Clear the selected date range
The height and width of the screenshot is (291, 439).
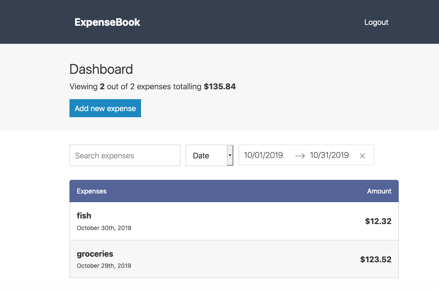pos(362,156)
